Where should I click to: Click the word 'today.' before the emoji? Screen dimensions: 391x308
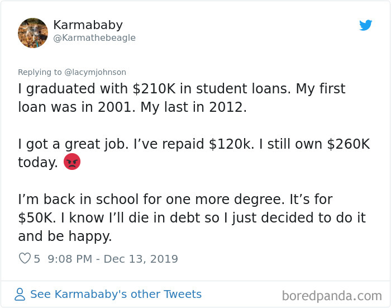click(38, 162)
